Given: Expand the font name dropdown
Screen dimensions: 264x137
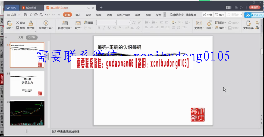Looking at the screenshot, I should [115, 23].
